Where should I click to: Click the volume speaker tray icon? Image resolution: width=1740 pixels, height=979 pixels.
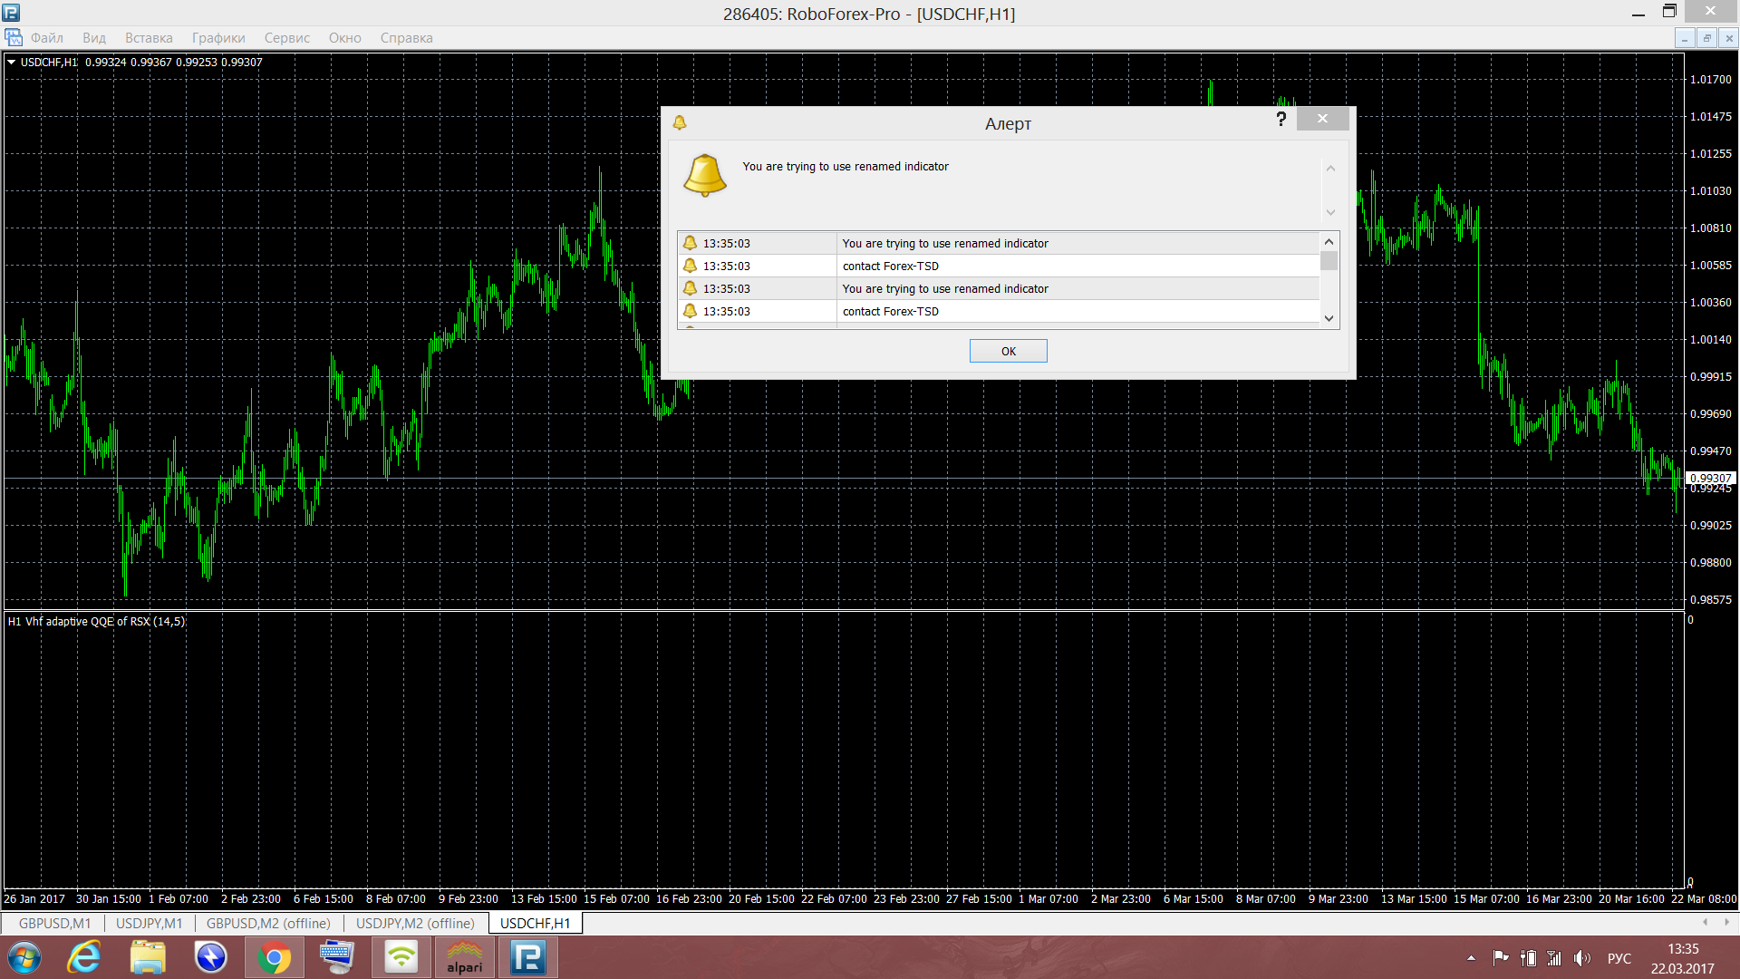click(x=1581, y=958)
